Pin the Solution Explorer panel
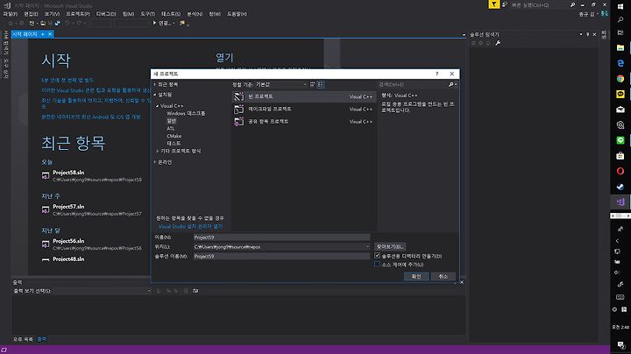 pyautogui.click(x=587, y=34)
